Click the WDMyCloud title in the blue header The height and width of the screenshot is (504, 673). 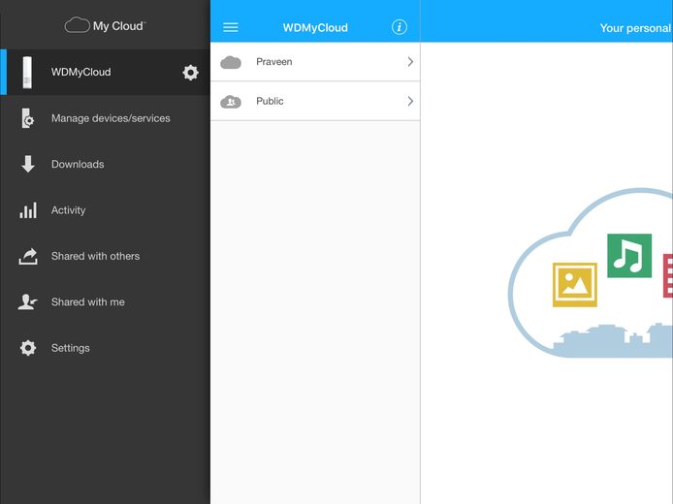[x=315, y=28]
